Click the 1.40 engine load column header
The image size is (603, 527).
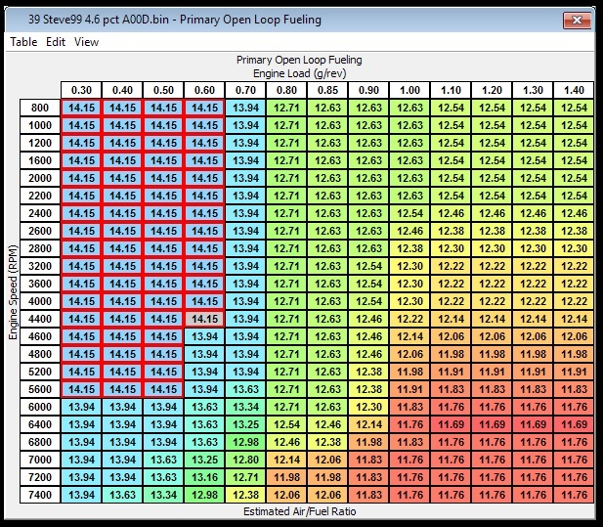pyautogui.click(x=575, y=90)
